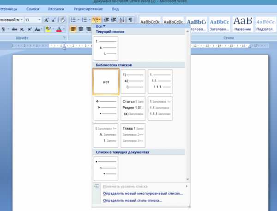Screen dimensions: 277x211
Task: Click the list gallery scroll up arrow
Action: tap(187, 31)
